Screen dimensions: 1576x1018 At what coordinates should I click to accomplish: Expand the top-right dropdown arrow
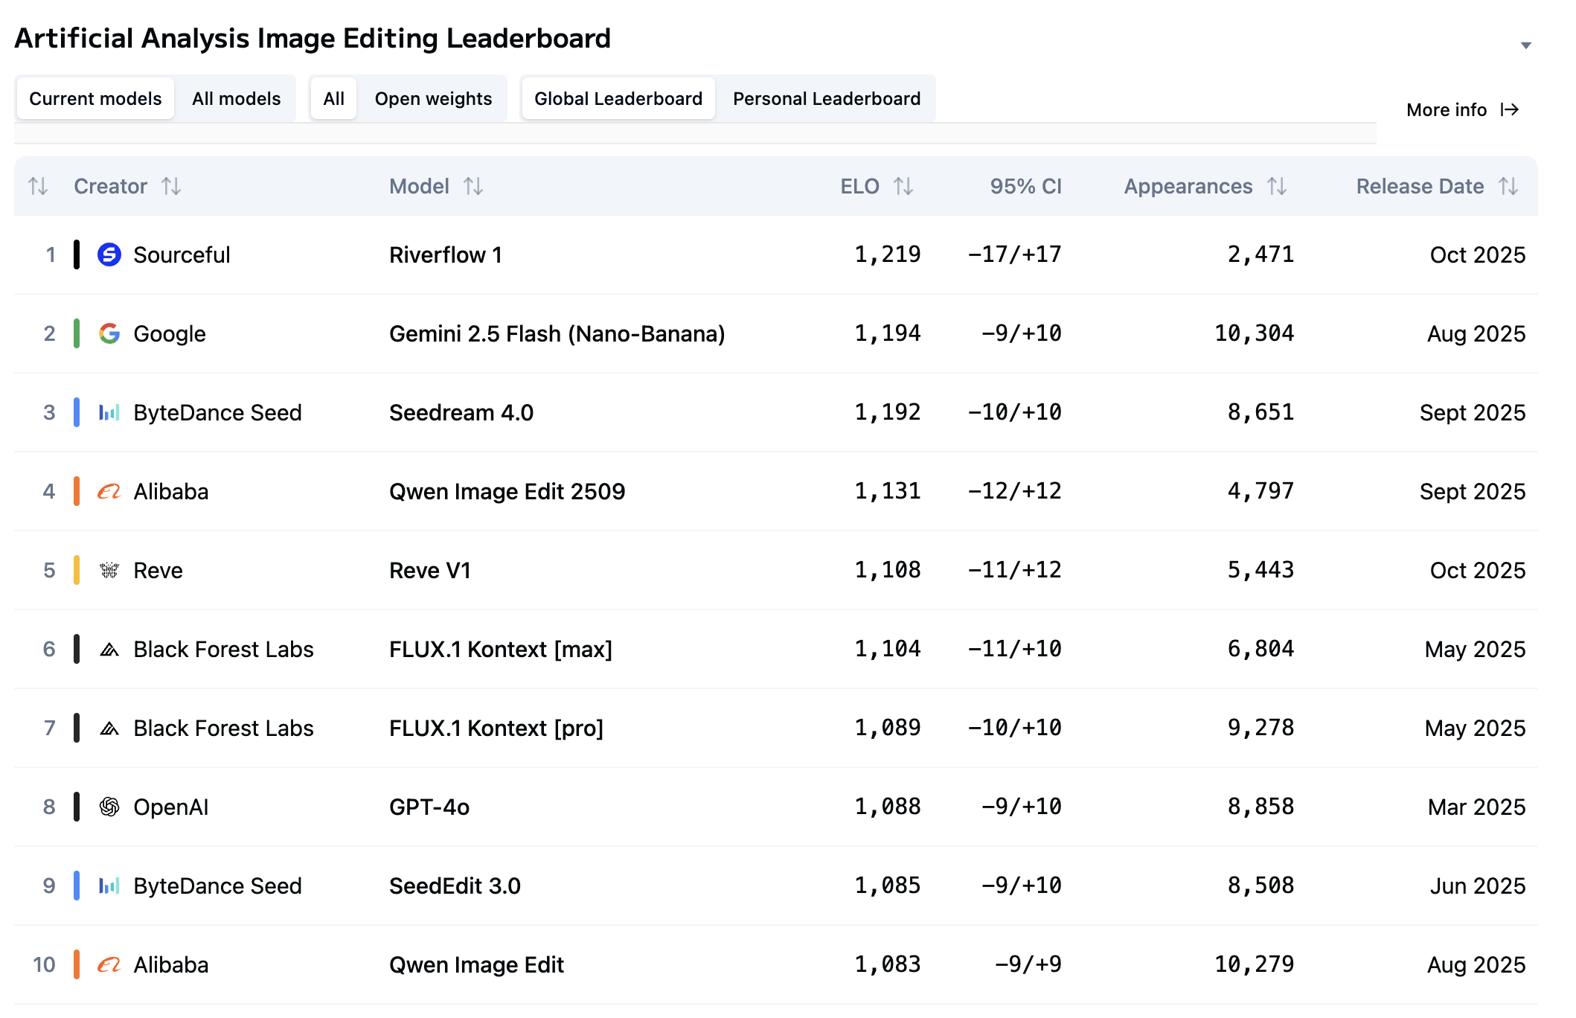(1525, 45)
